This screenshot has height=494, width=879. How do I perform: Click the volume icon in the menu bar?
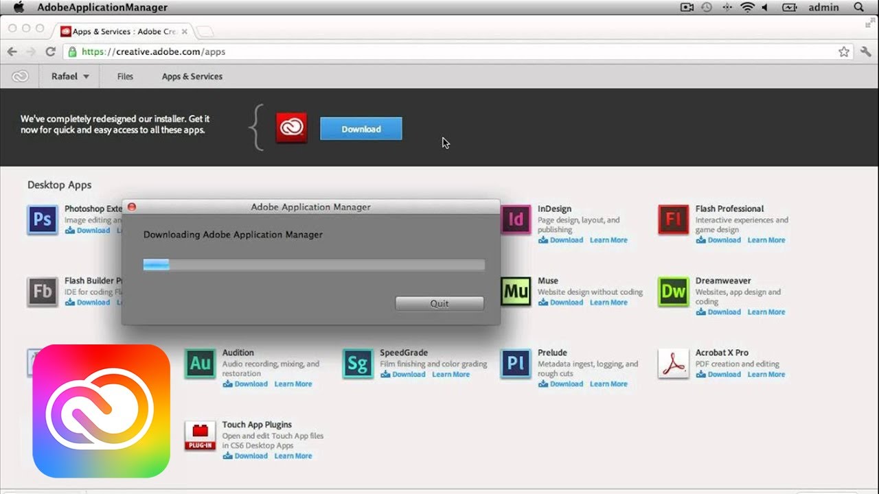[x=764, y=8]
